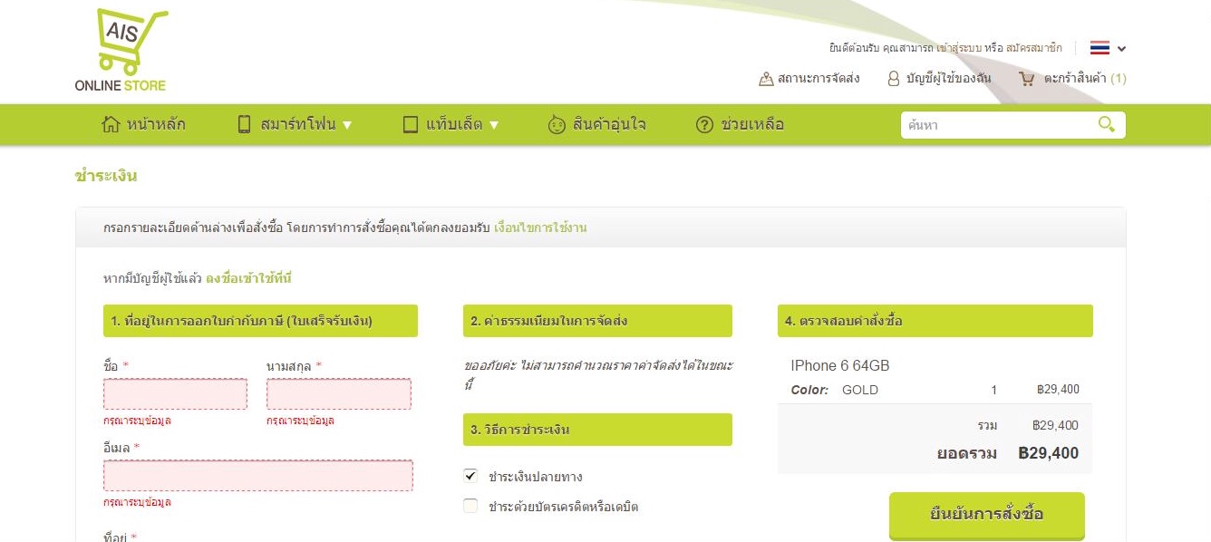Open the เงื่อนไขการใช้งาน terms of use link
Screen dimensions: 1211x542
tap(540, 227)
